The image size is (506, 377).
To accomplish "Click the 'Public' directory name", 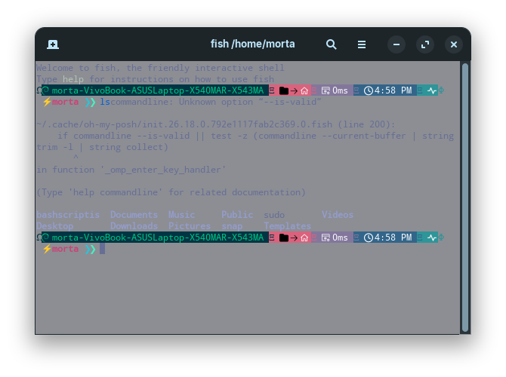I will (237, 215).
